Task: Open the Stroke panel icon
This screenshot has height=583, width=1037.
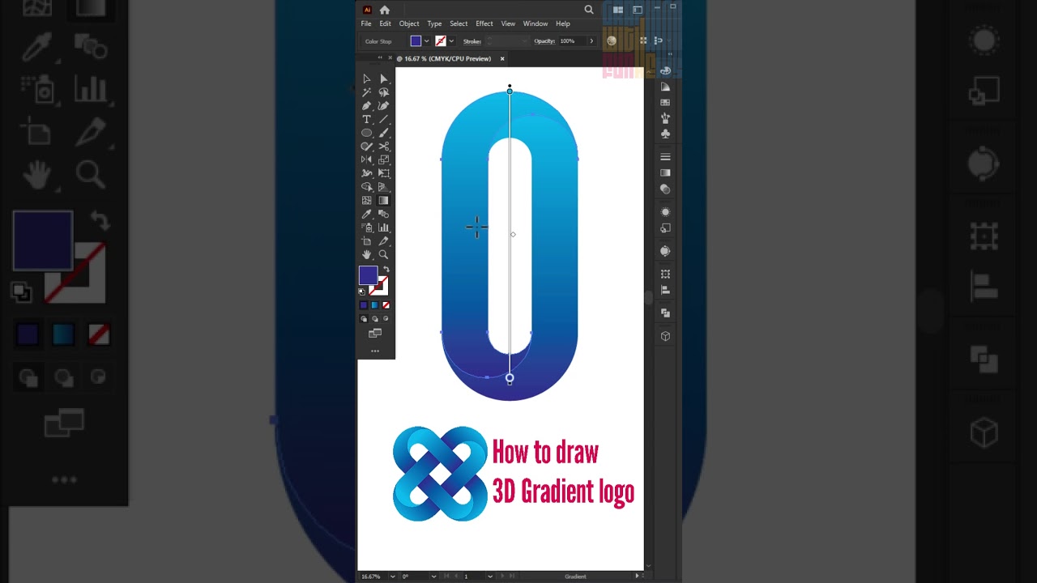Action: [665, 156]
